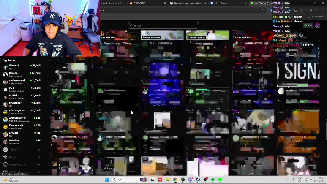Open Kick user avatar menu
Image resolution: width=327 pixels, height=184 pixels.
(x=318, y=25)
